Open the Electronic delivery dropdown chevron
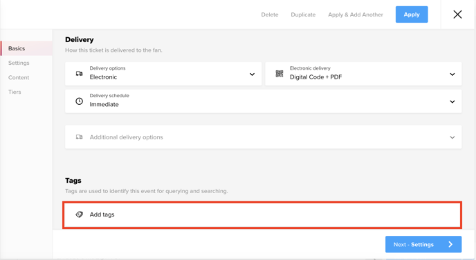Image resolution: width=476 pixels, height=260 pixels. point(452,74)
